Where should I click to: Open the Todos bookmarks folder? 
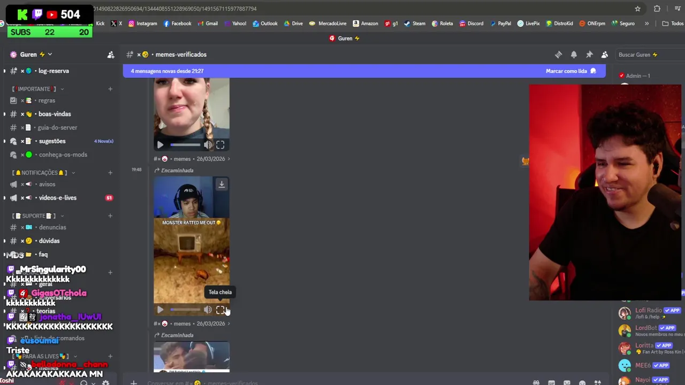673,24
